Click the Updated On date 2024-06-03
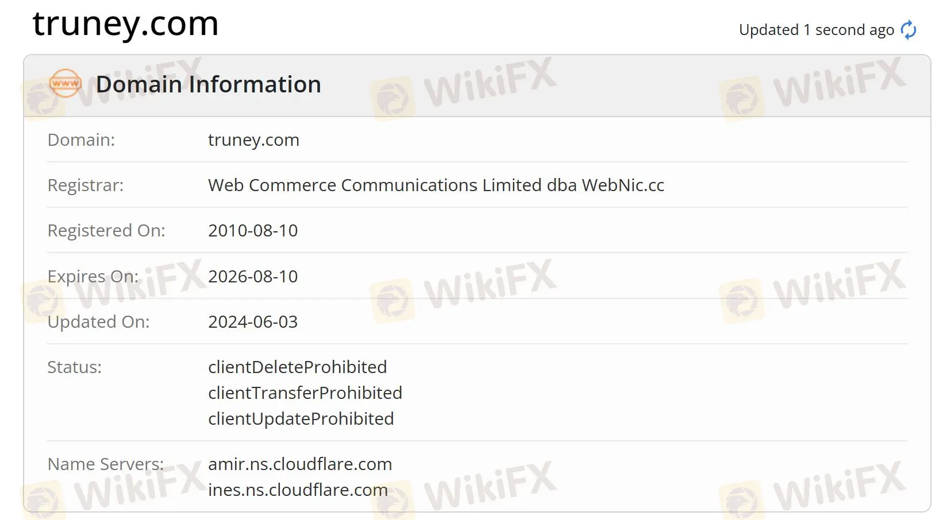This screenshot has height=520, width=947. 253,321
